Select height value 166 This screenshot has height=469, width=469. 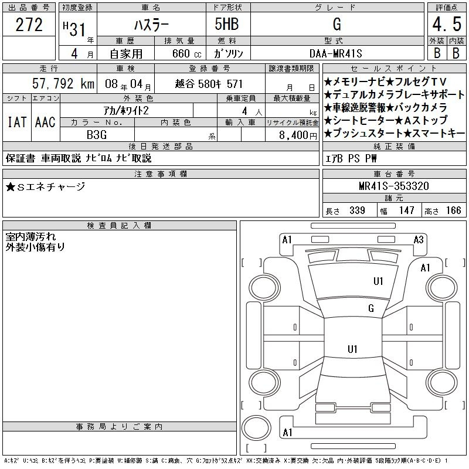453,210
